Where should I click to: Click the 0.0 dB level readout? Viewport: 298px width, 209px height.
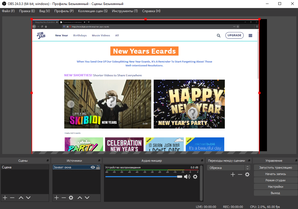(x=194, y=168)
